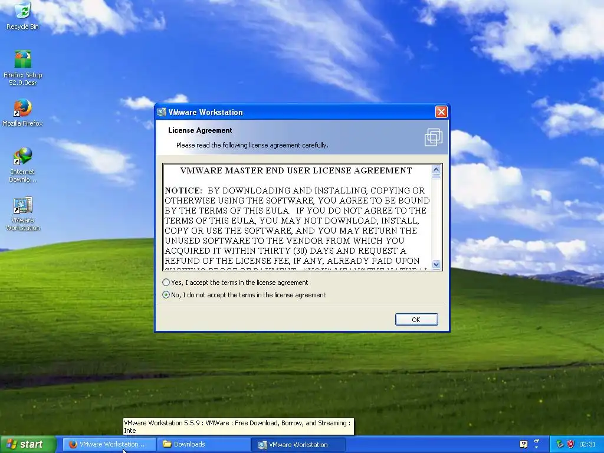The image size is (604, 453).
Task: Select the VMware Workstation desktop shortcut
Action: point(23,214)
